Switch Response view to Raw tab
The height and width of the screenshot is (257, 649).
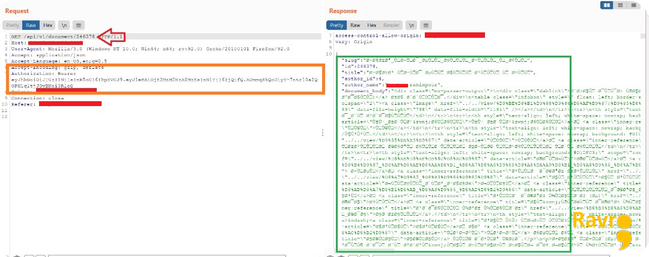(x=355, y=25)
